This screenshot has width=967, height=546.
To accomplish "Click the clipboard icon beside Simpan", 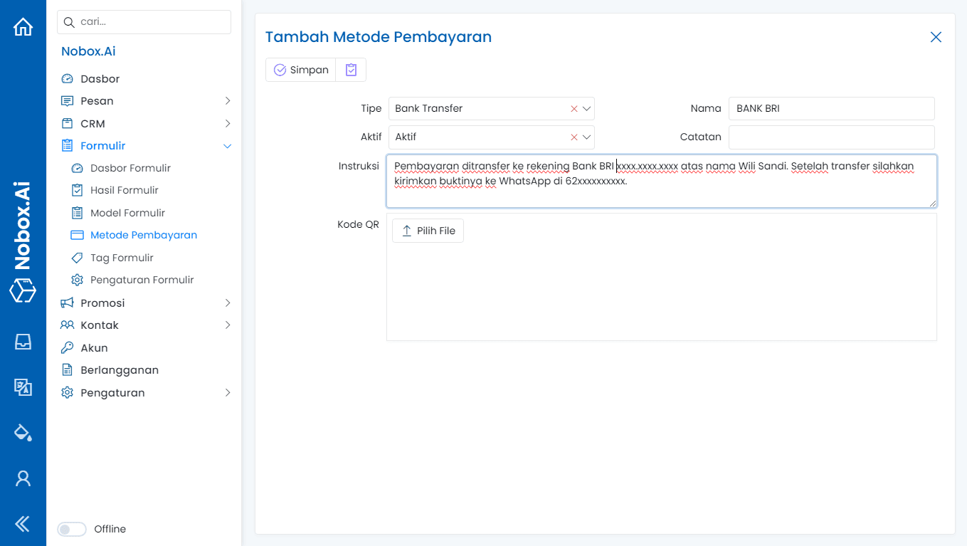I will coord(351,69).
